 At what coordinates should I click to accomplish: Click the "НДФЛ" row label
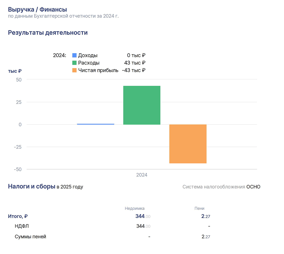(x=22, y=226)
